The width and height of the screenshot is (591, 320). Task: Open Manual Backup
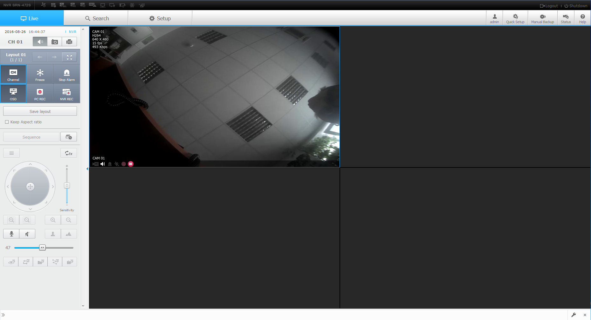tap(542, 18)
